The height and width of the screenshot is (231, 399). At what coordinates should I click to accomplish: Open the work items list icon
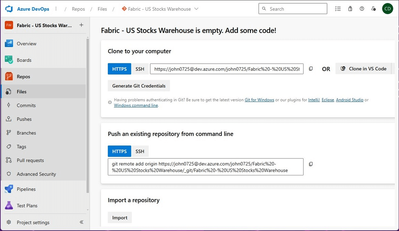pyautogui.click(x=338, y=9)
